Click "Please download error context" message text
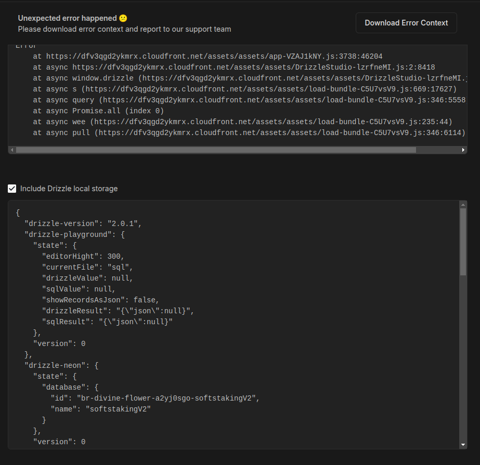 tap(124, 29)
